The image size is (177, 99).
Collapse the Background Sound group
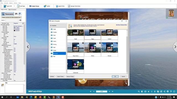(x=2, y=45)
